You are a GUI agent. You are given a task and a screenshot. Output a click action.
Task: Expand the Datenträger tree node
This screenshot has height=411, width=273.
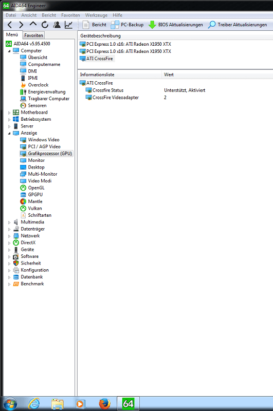9,229
